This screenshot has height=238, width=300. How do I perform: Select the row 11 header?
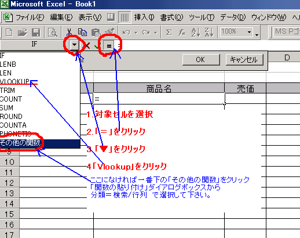(10, 172)
